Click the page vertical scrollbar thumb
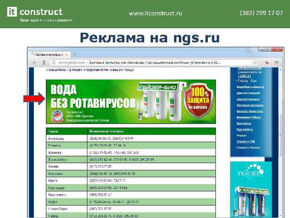The image size is (290, 218). tap(281, 134)
